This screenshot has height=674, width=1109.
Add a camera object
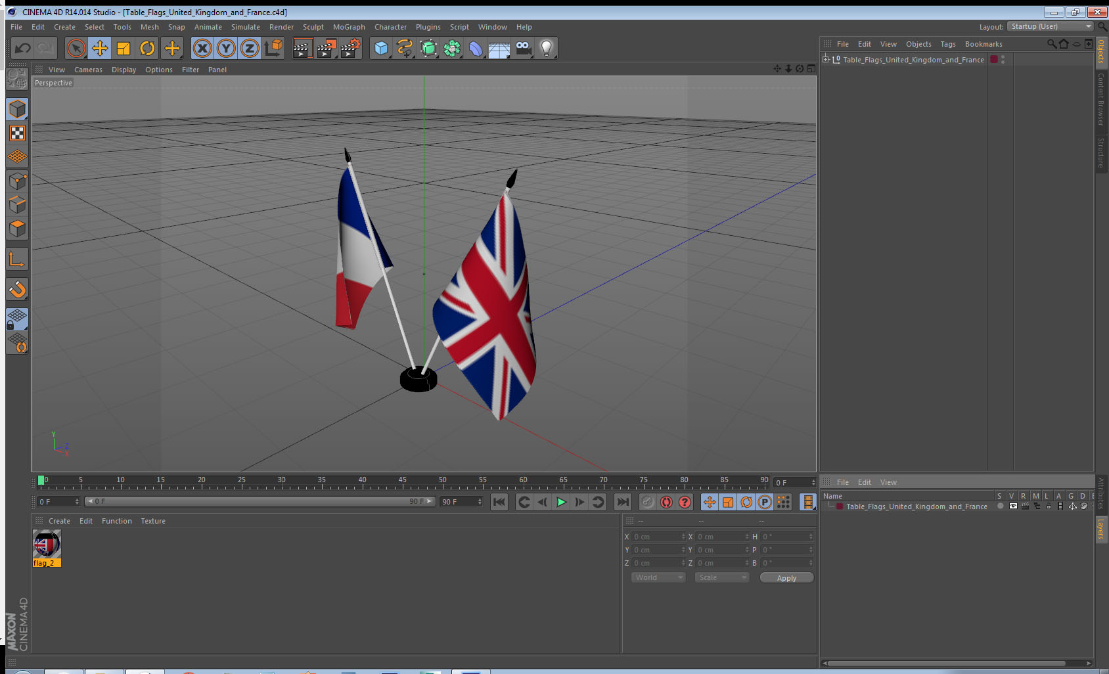point(523,48)
